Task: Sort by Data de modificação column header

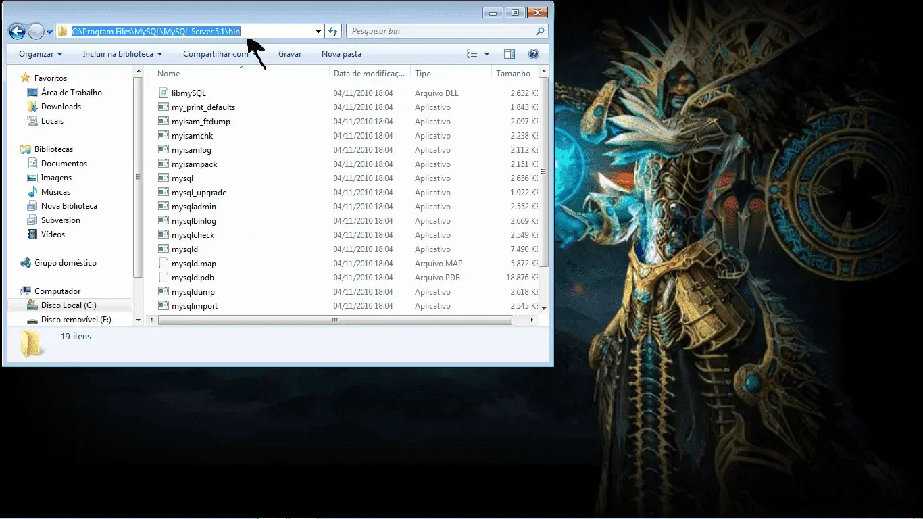Action: pos(370,74)
